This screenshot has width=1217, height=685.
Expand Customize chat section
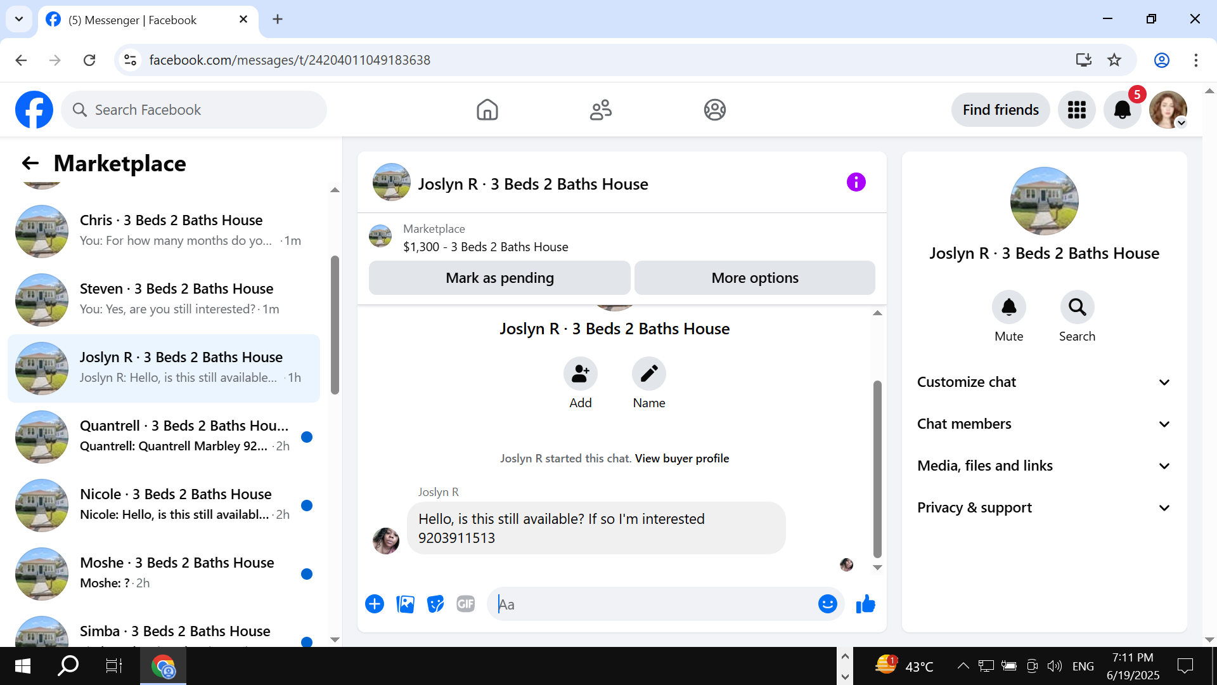tap(1043, 382)
